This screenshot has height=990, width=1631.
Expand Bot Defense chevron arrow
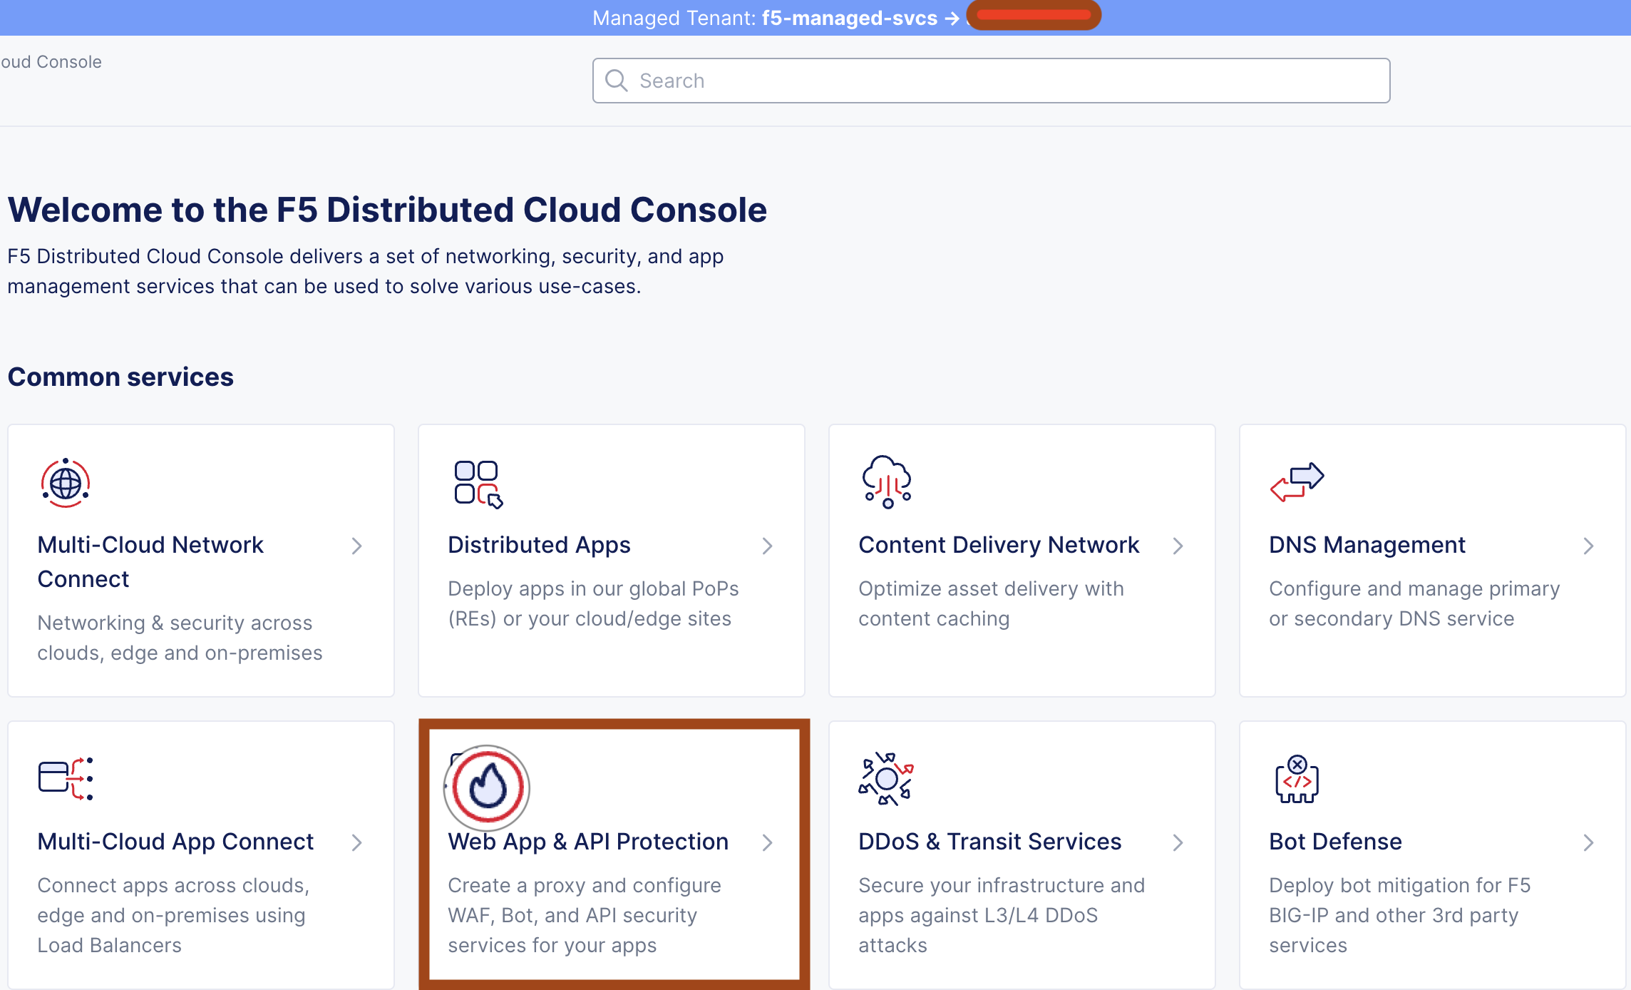pyautogui.click(x=1589, y=843)
